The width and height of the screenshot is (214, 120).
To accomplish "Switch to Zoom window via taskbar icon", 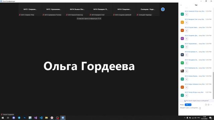I will 63,118.
